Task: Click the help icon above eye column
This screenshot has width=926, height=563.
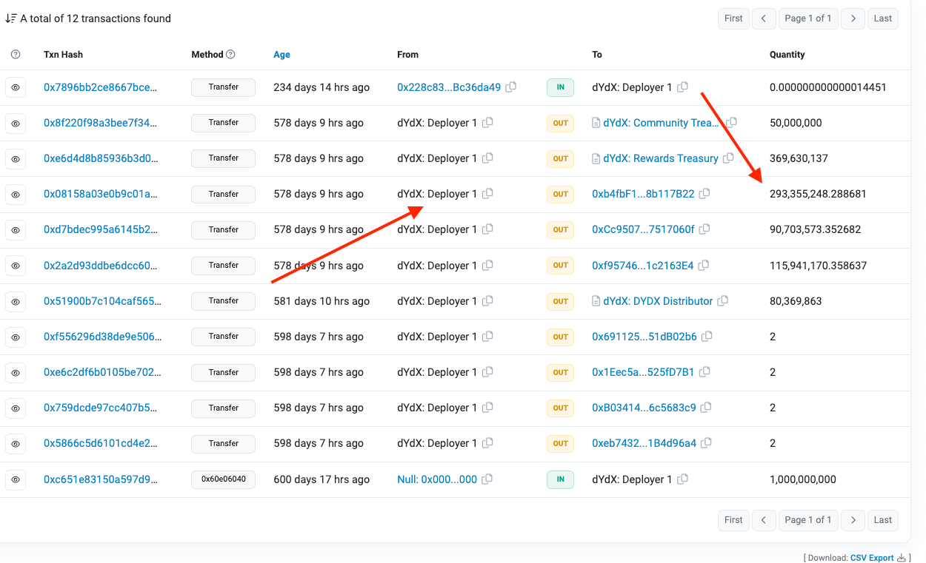Action: 16,55
